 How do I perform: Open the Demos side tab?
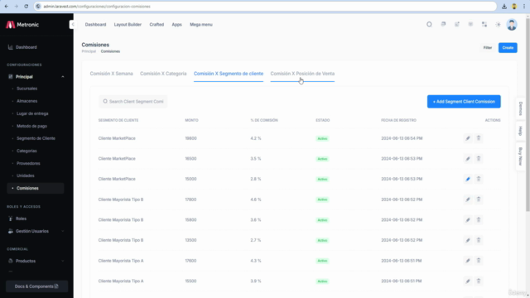click(x=521, y=108)
